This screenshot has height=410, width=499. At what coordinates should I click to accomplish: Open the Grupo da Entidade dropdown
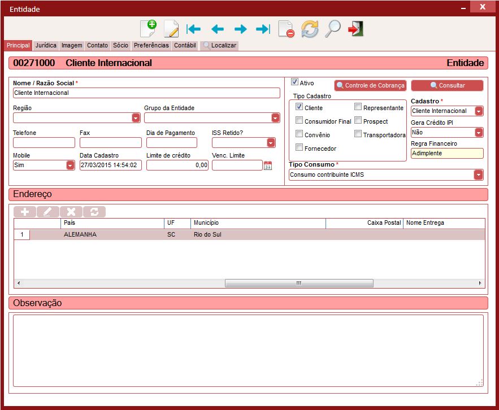[276, 118]
